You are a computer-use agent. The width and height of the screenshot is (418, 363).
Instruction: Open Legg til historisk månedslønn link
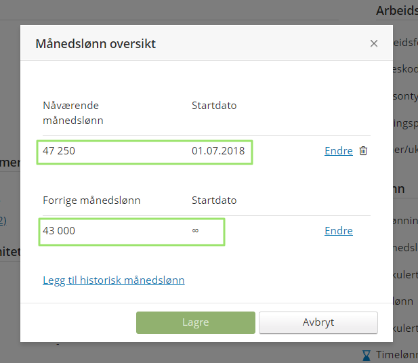click(113, 280)
